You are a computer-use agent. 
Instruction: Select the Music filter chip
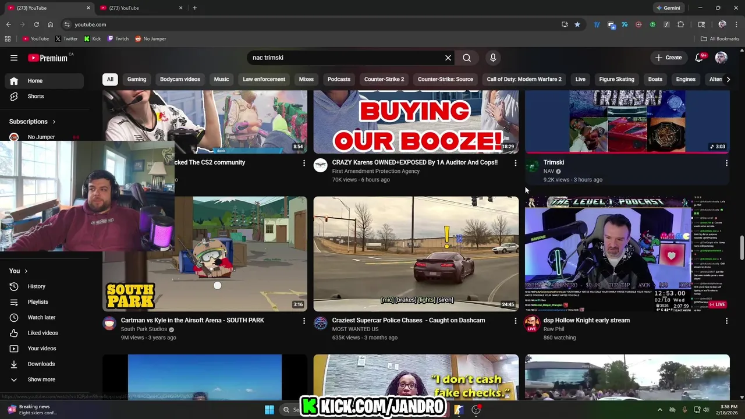coord(221,79)
